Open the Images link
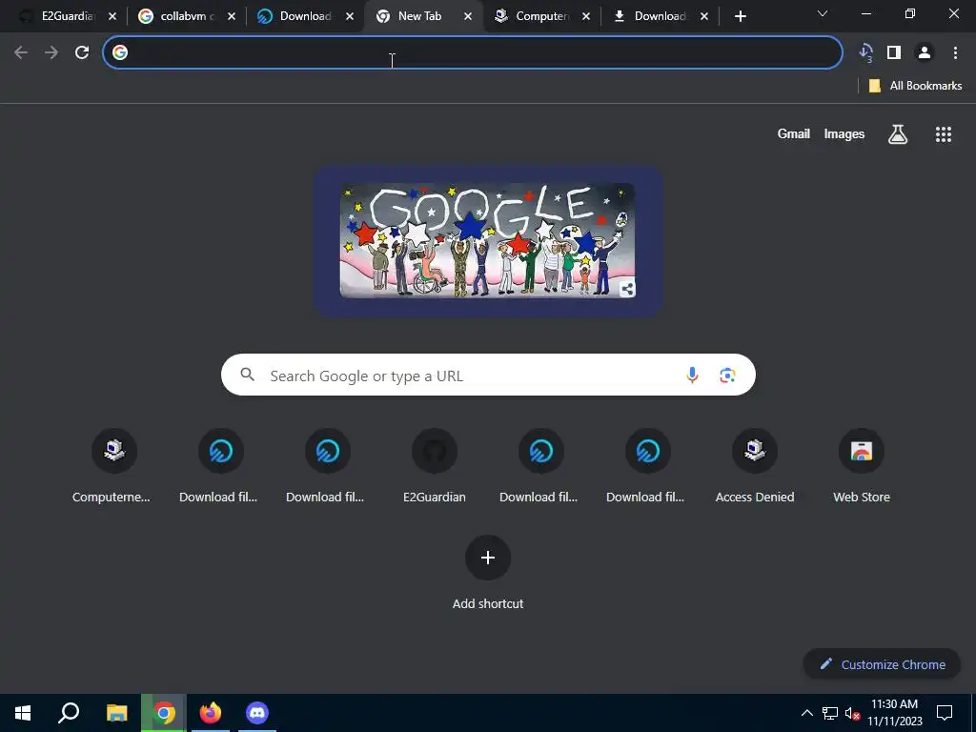 pyautogui.click(x=844, y=133)
